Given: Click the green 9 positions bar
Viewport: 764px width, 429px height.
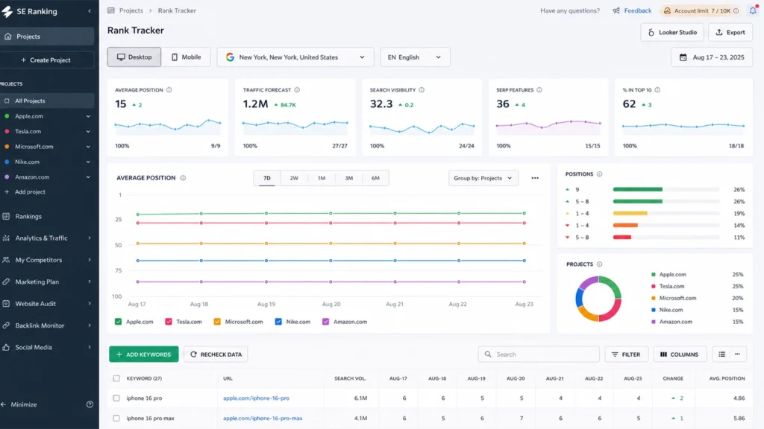Looking at the screenshot, I should [638, 190].
